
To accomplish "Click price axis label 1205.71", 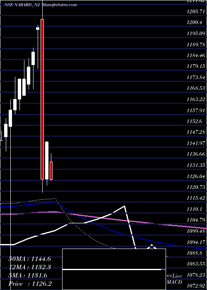I will pyautogui.click(x=196, y=12).
